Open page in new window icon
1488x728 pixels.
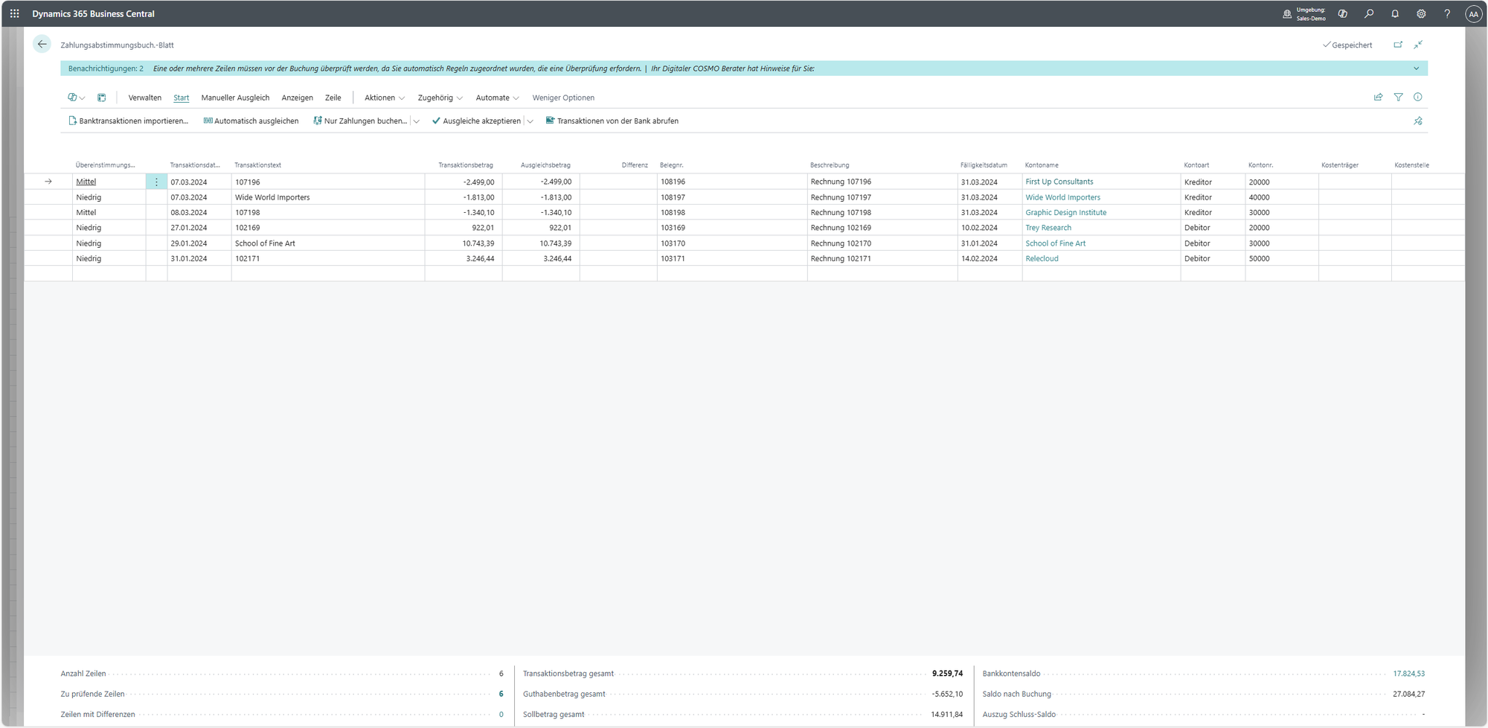(x=1398, y=45)
